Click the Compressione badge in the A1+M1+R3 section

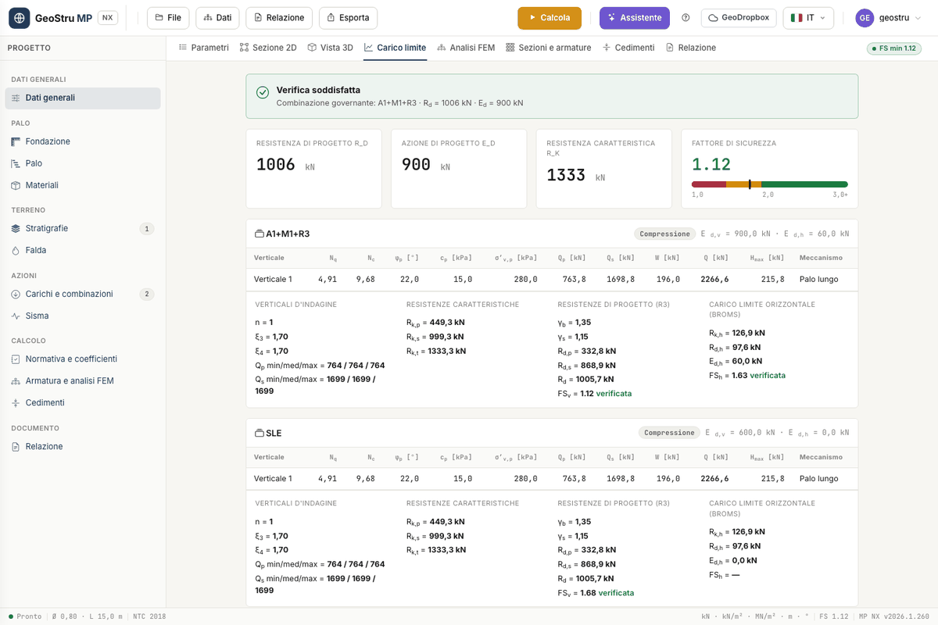tap(665, 234)
